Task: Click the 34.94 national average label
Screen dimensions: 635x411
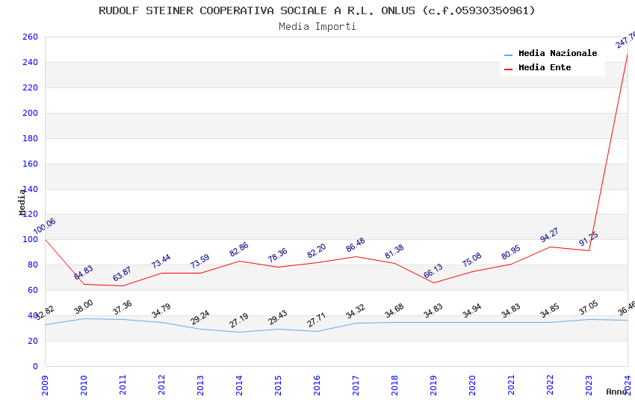Action: tap(473, 311)
